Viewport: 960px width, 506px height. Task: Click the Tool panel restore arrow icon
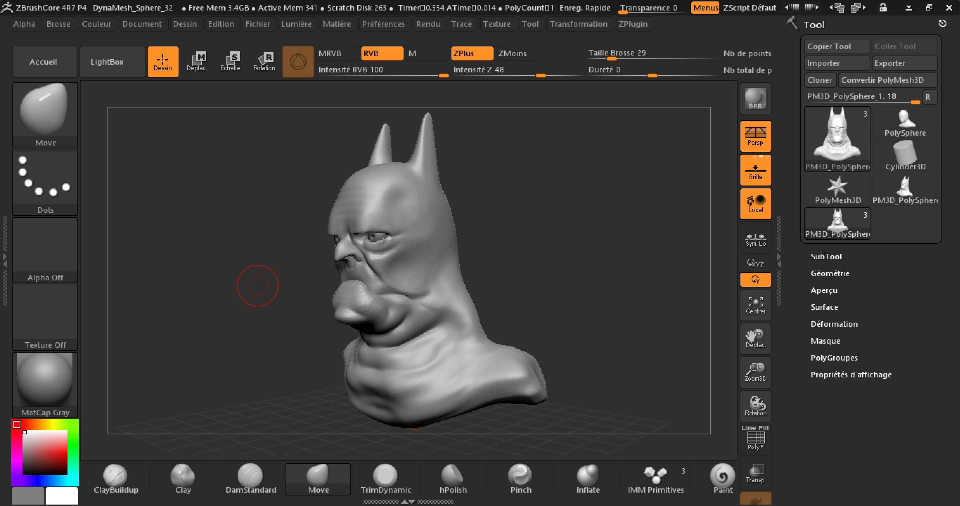[x=942, y=24]
